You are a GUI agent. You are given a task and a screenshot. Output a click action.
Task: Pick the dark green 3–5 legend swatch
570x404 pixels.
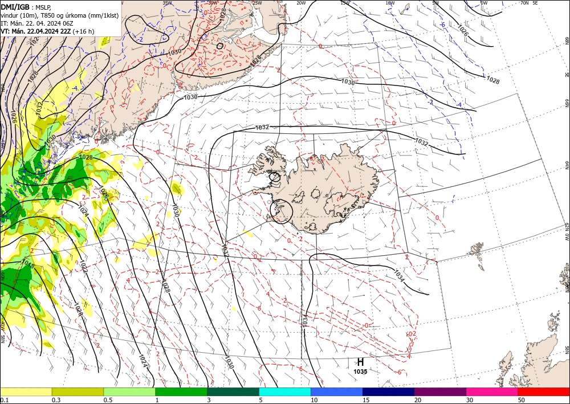click(x=233, y=391)
